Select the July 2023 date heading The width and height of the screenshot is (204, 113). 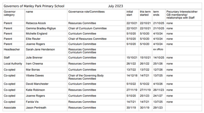coord(115,6)
